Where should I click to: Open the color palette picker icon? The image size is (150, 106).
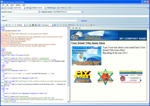point(33,25)
